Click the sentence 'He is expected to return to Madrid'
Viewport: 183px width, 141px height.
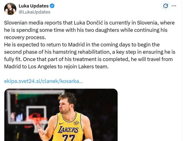coord(41,45)
